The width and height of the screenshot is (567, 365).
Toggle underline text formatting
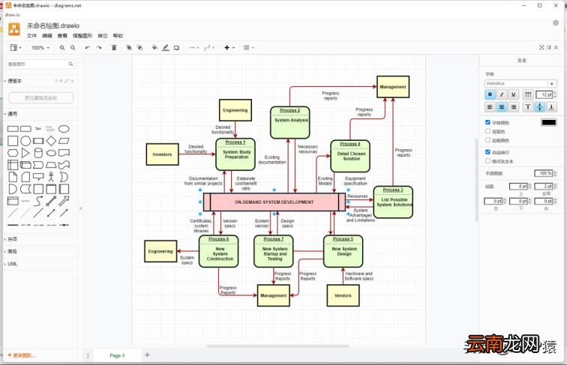click(x=513, y=94)
